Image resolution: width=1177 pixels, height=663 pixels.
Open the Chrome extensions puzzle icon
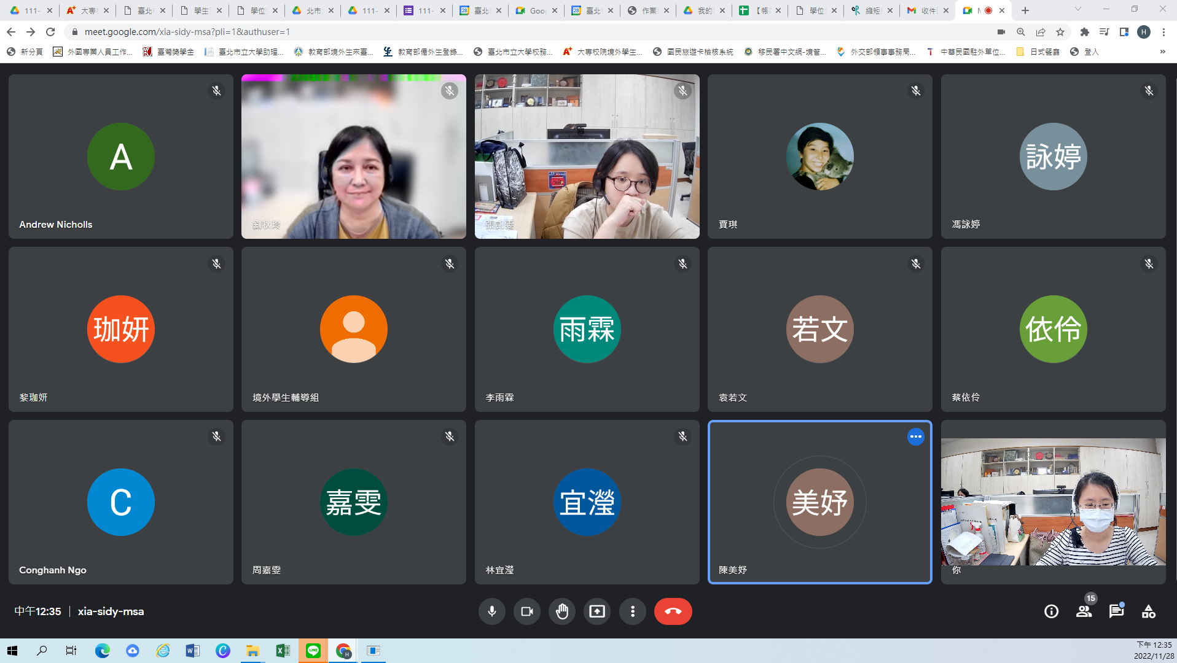point(1084,32)
